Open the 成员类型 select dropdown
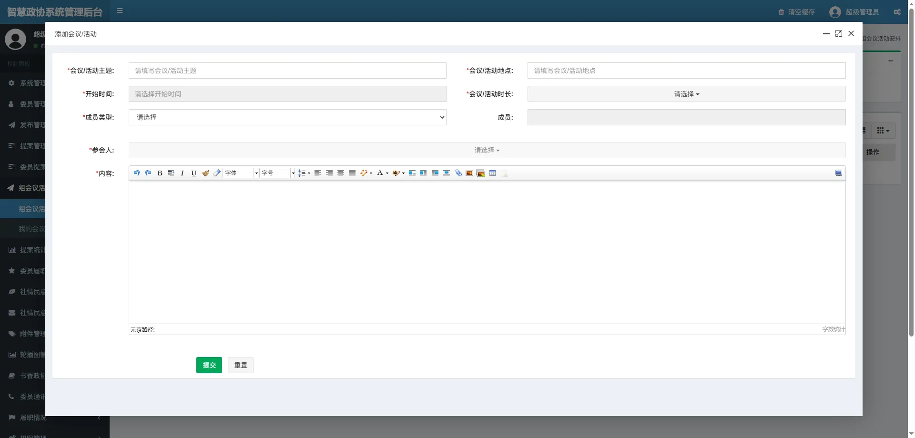 coord(287,117)
